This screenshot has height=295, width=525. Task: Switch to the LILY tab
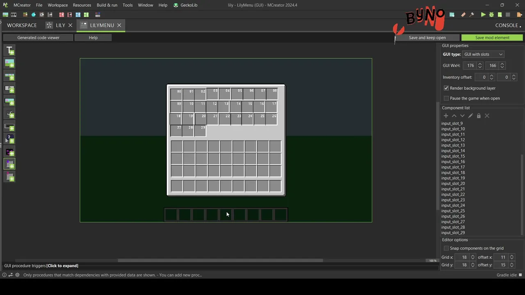(x=60, y=25)
